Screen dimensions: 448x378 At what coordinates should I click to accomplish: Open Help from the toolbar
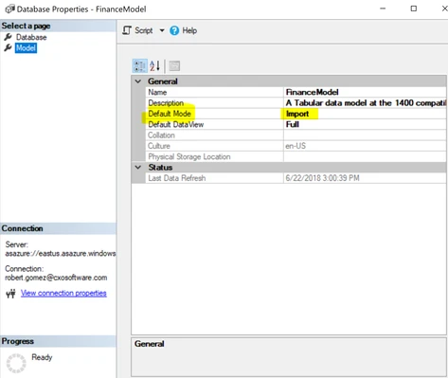point(189,30)
